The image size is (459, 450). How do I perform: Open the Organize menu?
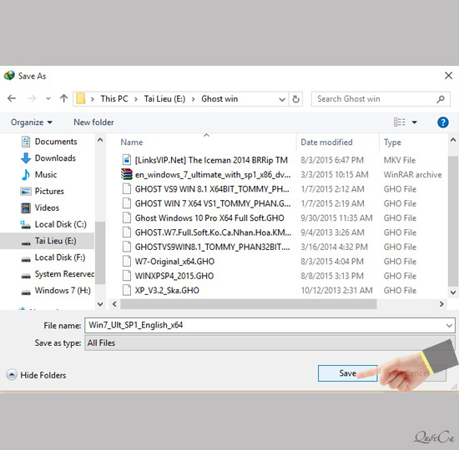pyautogui.click(x=32, y=122)
